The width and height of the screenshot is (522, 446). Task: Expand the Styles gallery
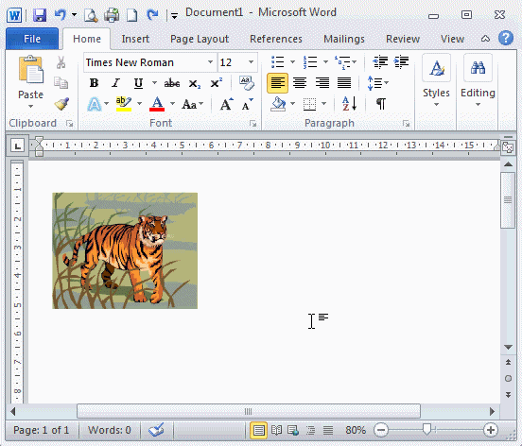coord(436,82)
